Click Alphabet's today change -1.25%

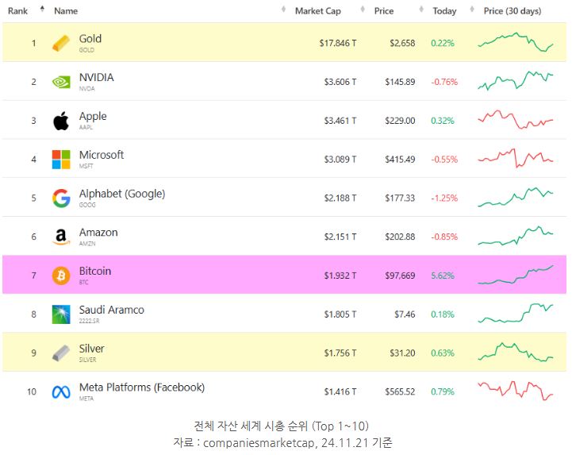pyautogui.click(x=444, y=198)
